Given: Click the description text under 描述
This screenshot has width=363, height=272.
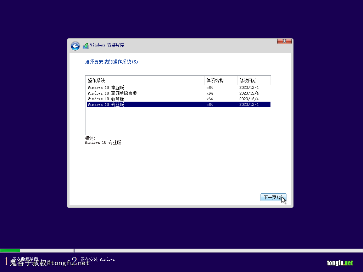Looking at the screenshot, I should click(103, 142).
